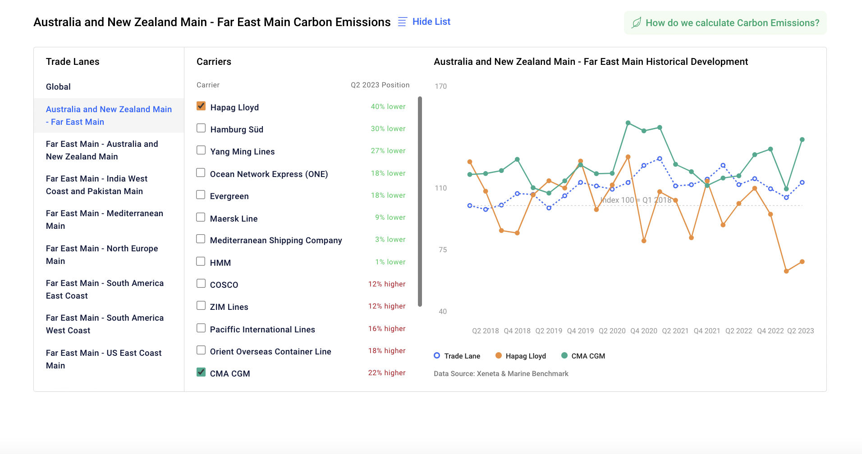Select the Pacific International Lines checkbox

coord(201,328)
